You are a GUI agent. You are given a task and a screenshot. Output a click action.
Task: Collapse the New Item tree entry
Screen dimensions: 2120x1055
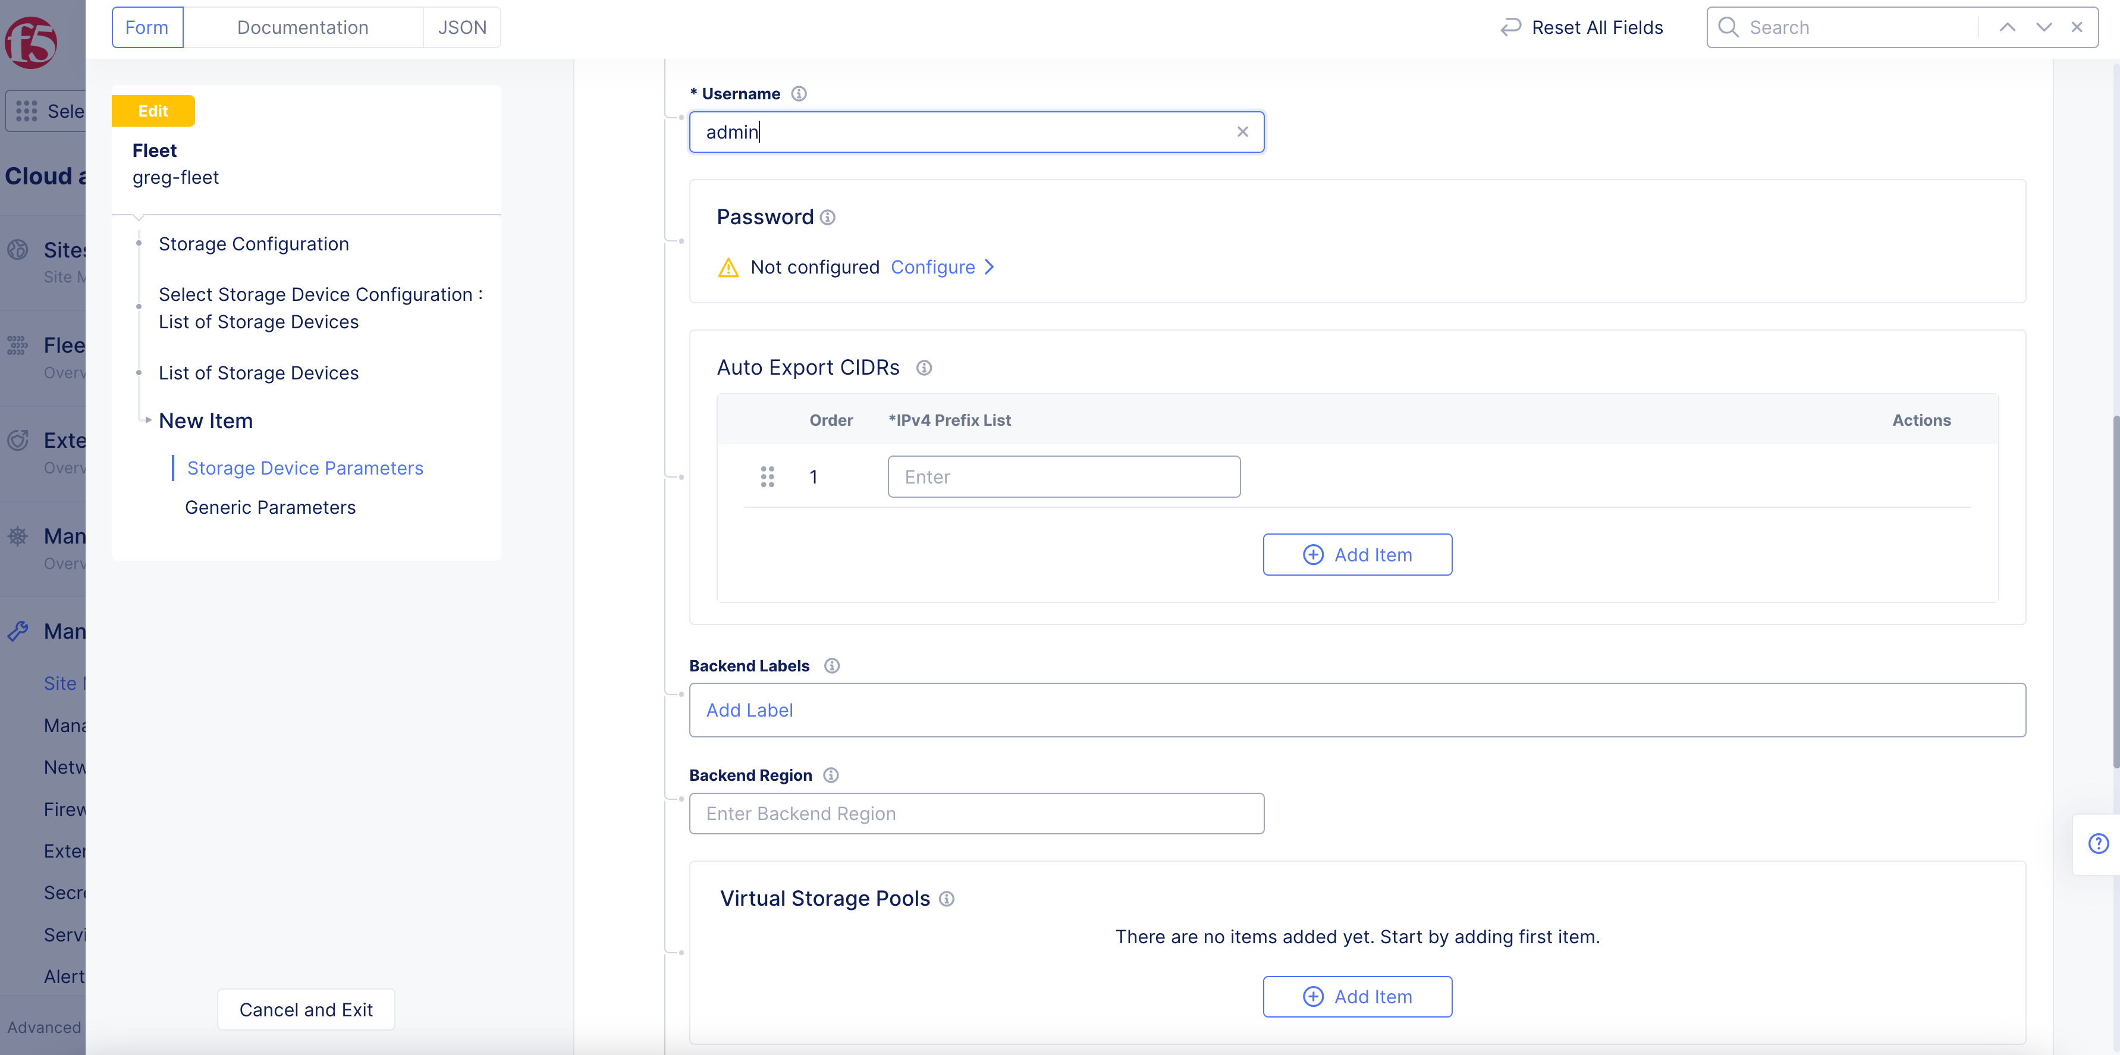148,420
